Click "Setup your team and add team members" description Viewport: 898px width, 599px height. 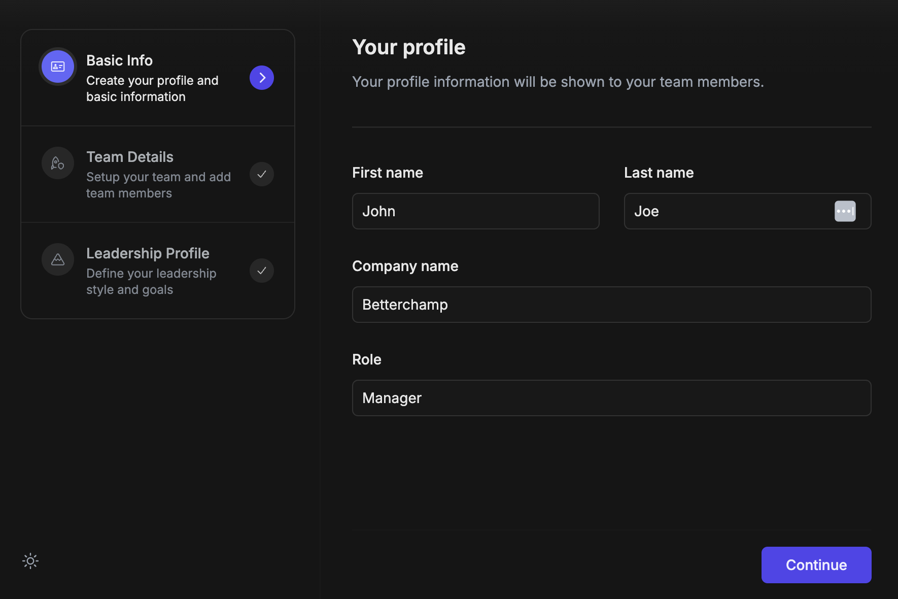pyautogui.click(x=158, y=185)
